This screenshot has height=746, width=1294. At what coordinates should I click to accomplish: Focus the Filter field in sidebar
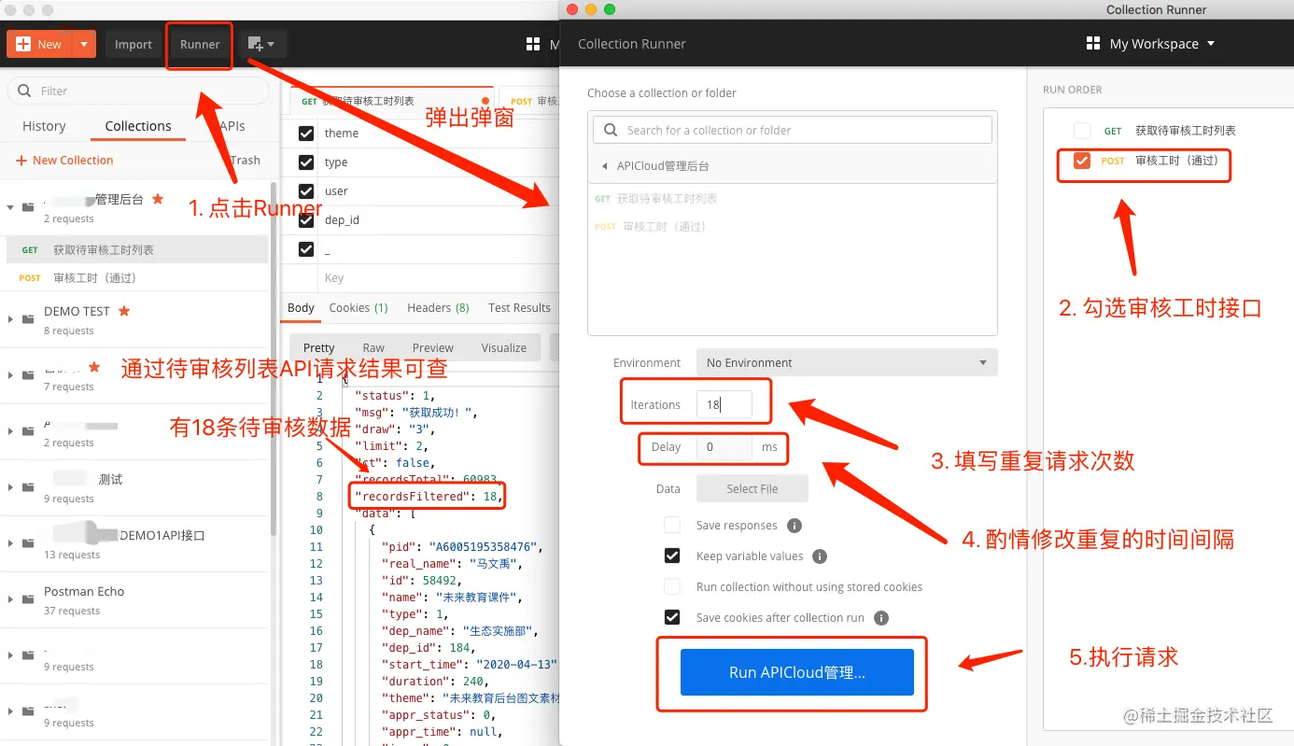[x=138, y=91]
